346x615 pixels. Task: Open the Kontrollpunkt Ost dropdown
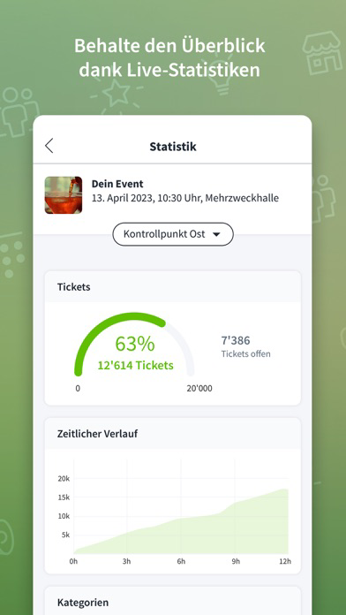(x=173, y=234)
